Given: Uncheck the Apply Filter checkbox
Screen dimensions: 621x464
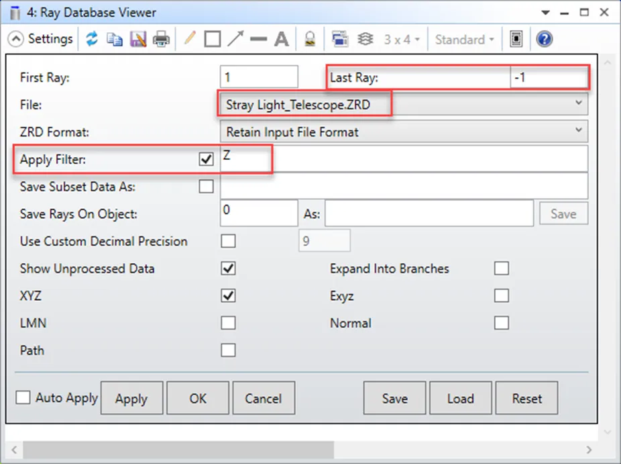Looking at the screenshot, I should tap(207, 160).
